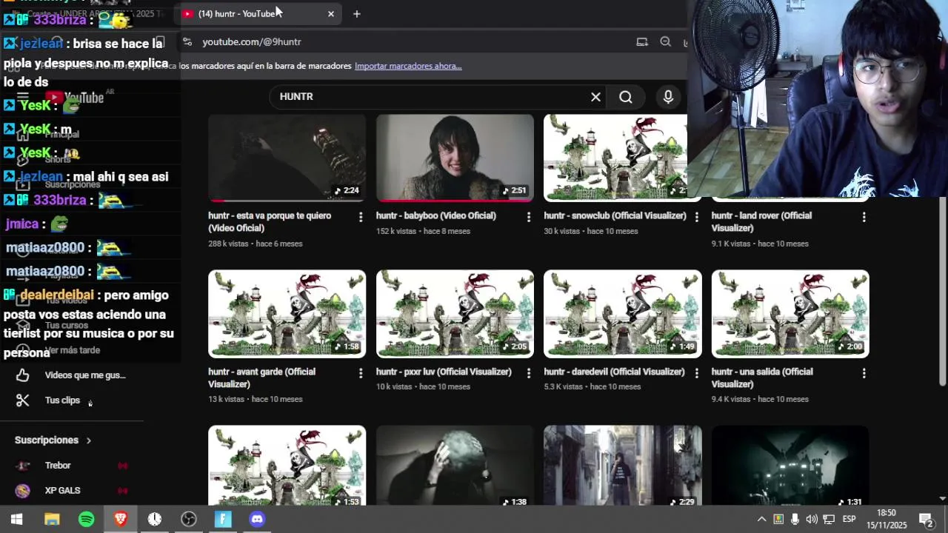The height and width of the screenshot is (533, 948).
Task: Click the thumbs-up liked videos icon
Action: [x=23, y=375]
